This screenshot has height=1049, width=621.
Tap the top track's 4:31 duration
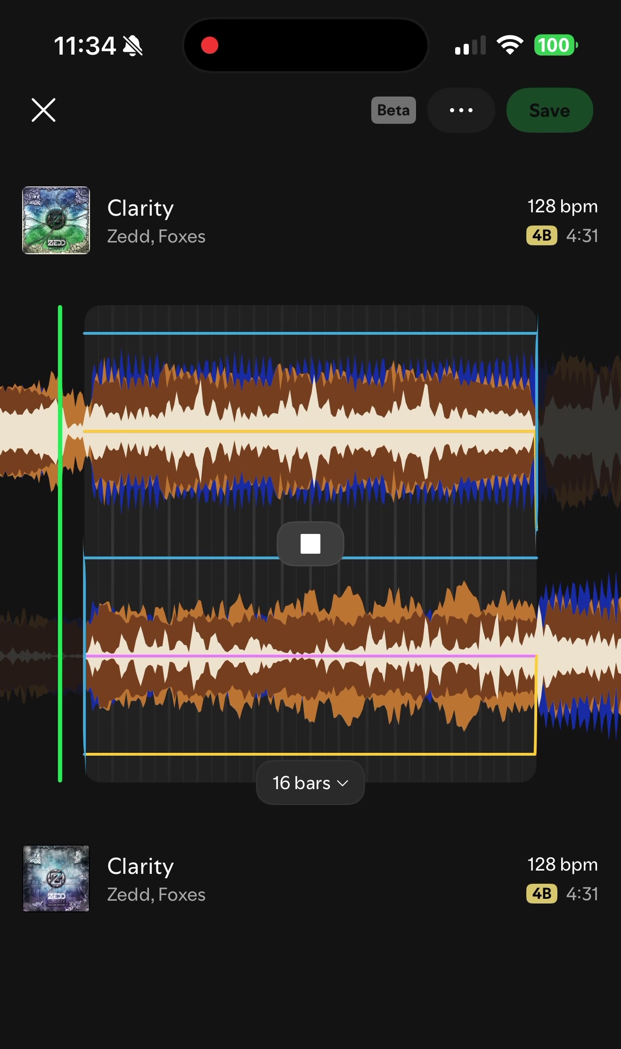tap(582, 235)
